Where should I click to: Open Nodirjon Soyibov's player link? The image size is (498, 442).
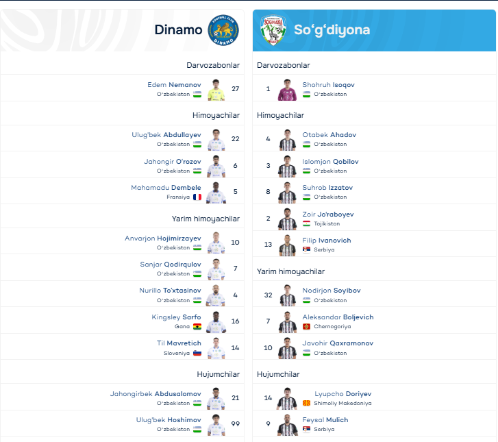tap(332, 291)
